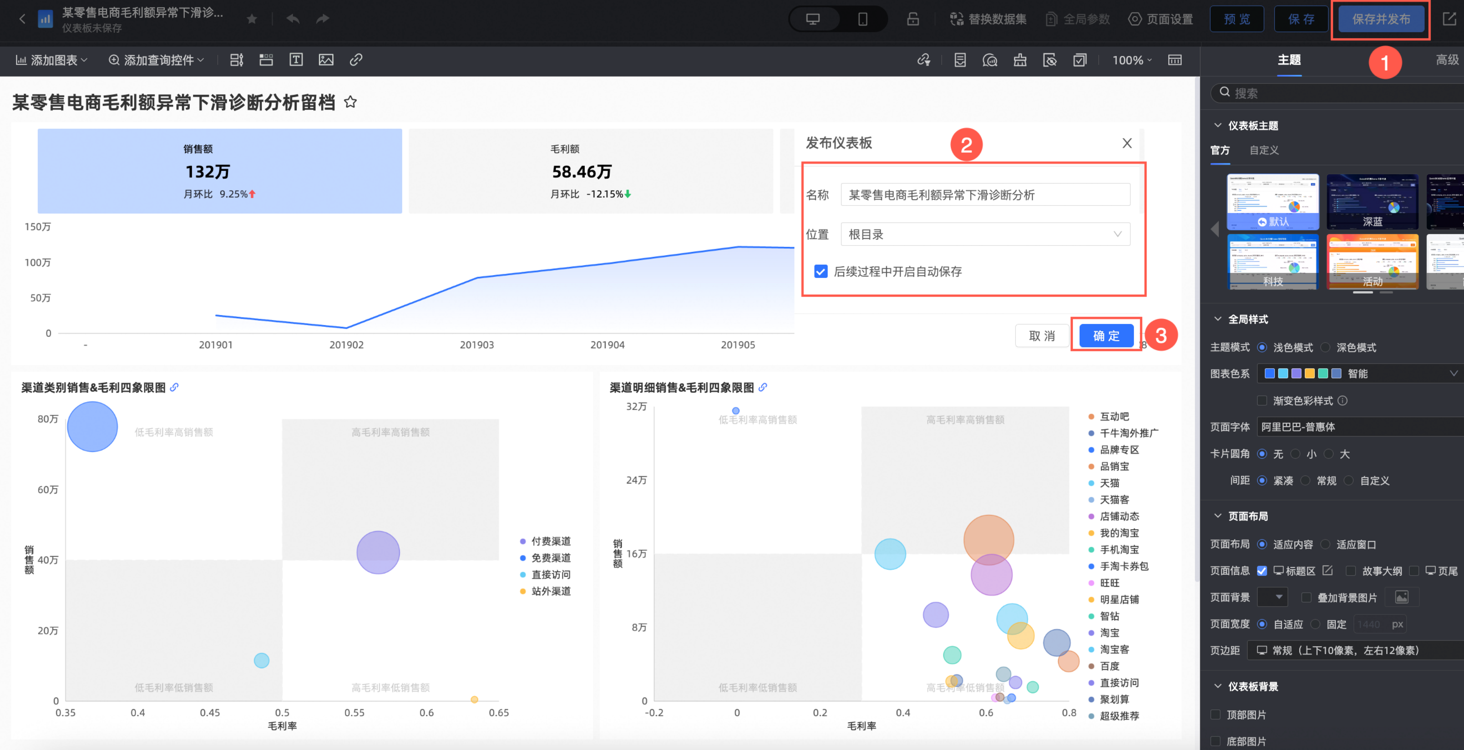Switch to the 主题 tab

1289,60
